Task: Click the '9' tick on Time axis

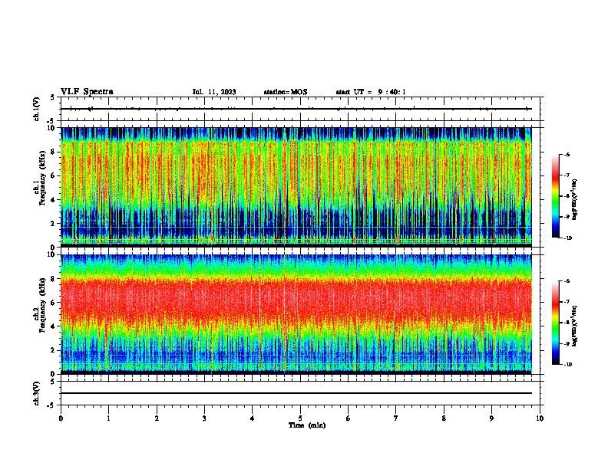Action: pos(491,418)
